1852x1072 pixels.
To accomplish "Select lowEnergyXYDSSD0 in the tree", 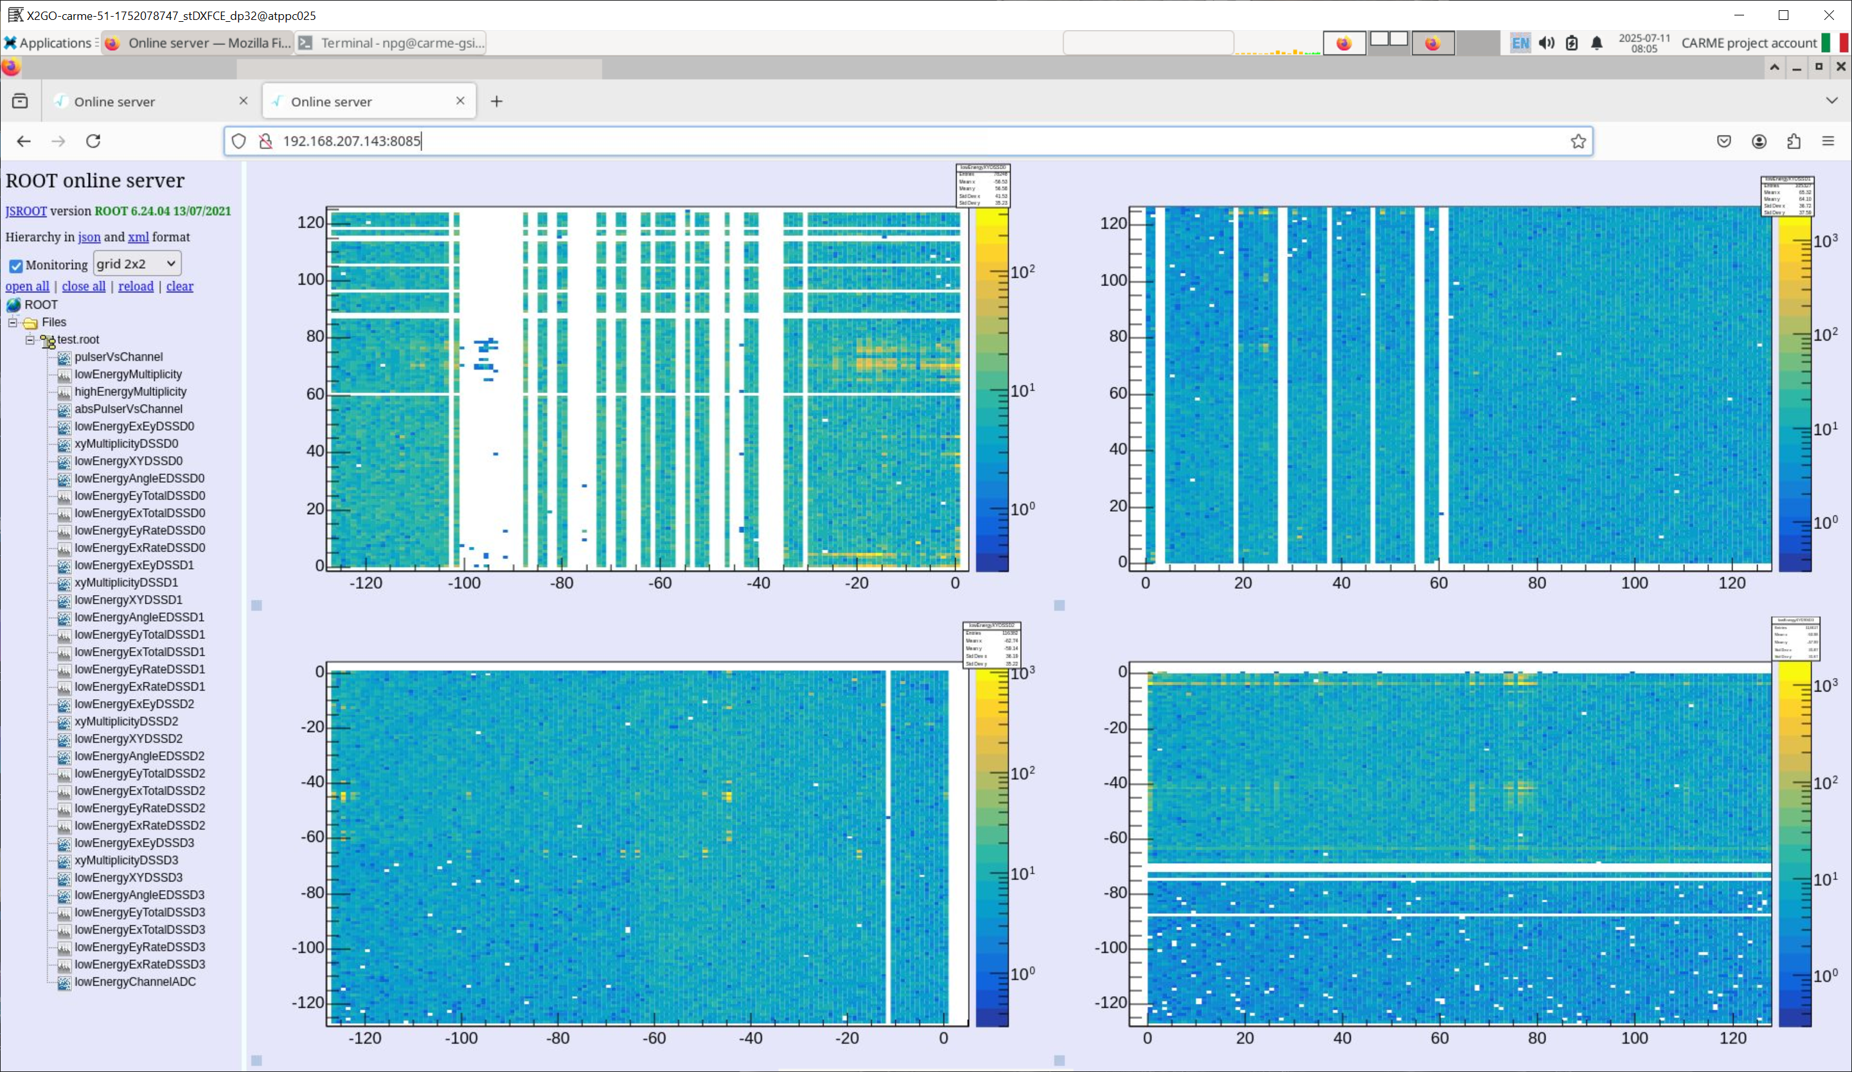I will (x=128, y=461).
